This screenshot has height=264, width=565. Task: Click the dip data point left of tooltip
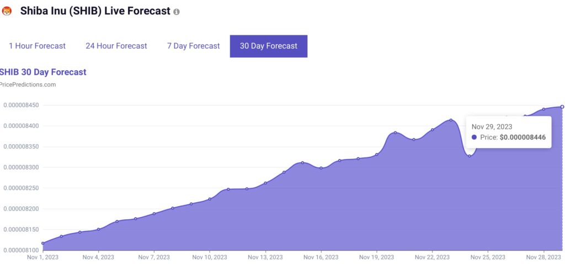point(470,156)
